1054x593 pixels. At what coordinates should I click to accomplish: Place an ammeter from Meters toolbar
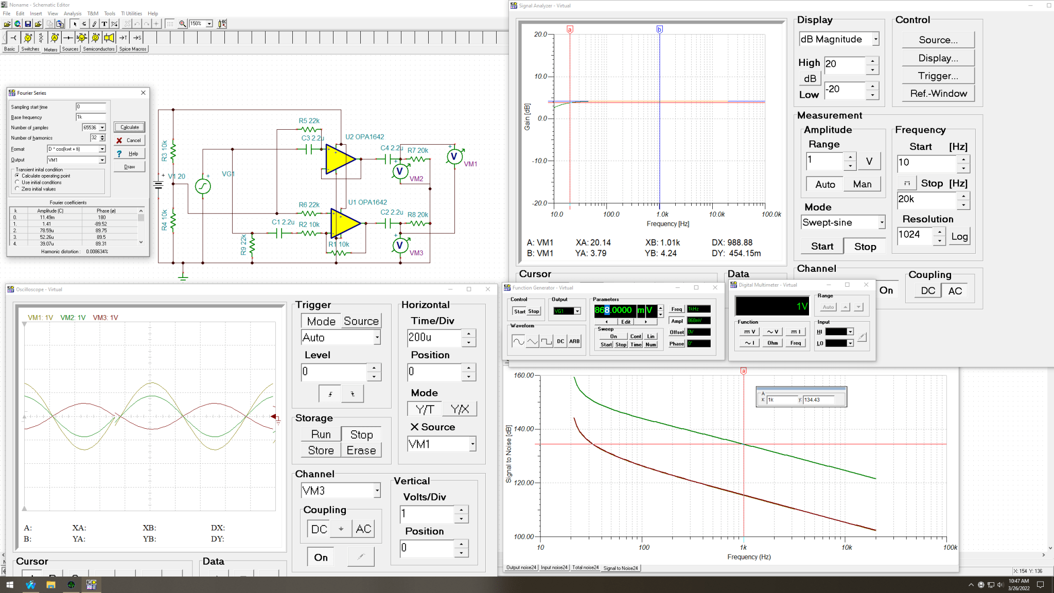click(55, 38)
